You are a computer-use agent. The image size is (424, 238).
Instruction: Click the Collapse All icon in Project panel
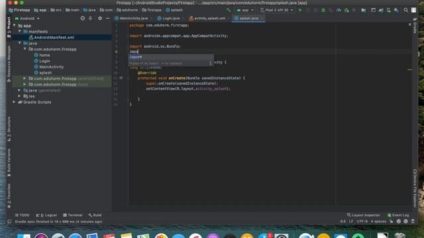pyautogui.click(x=90, y=19)
